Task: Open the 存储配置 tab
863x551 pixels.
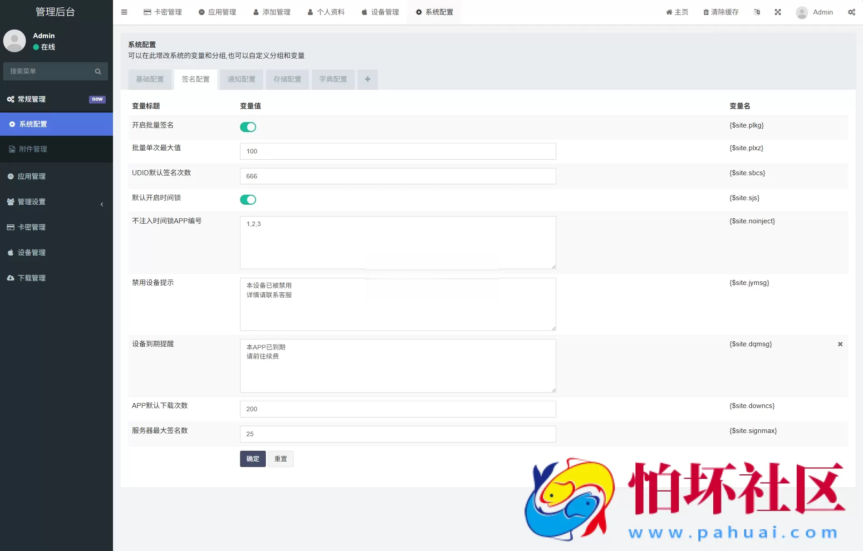Action: (287, 79)
